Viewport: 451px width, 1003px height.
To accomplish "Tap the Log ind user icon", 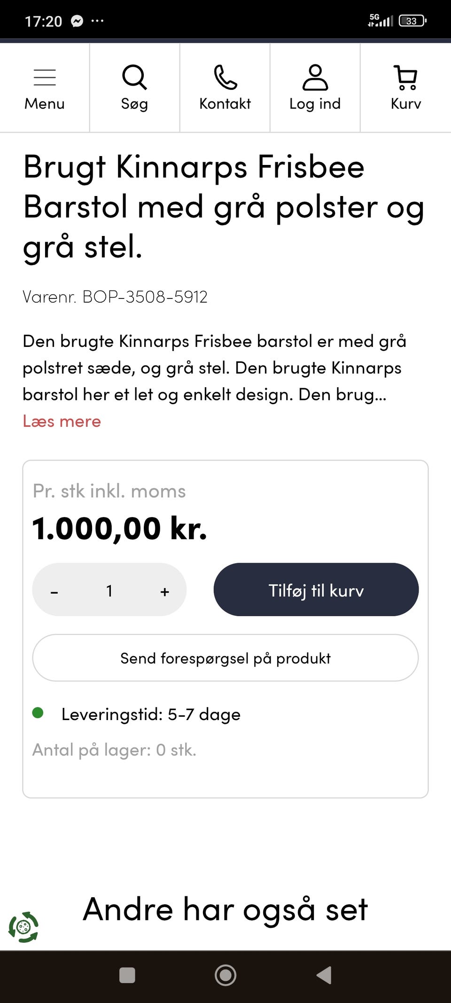I will (315, 78).
